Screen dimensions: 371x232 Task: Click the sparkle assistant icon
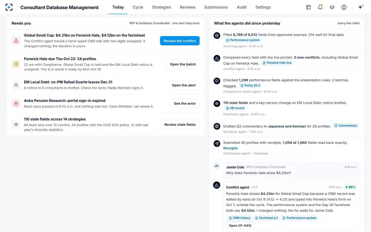tap(361, 7)
